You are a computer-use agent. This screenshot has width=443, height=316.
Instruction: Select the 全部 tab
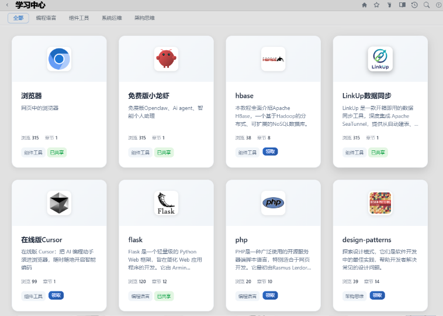(18, 18)
